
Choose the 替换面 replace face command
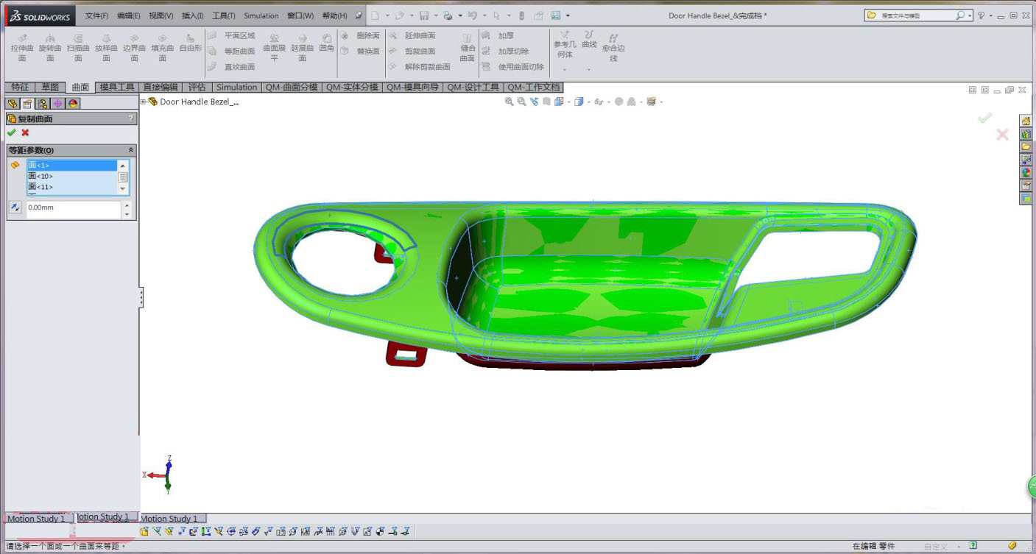(360, 51)
